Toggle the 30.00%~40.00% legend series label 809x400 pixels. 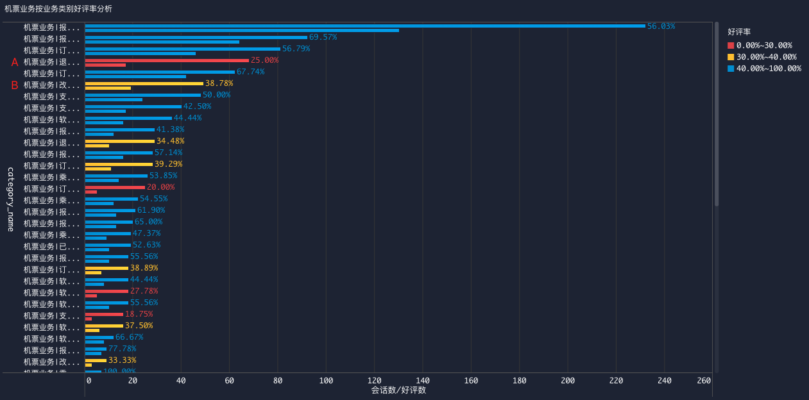point(766,57)
